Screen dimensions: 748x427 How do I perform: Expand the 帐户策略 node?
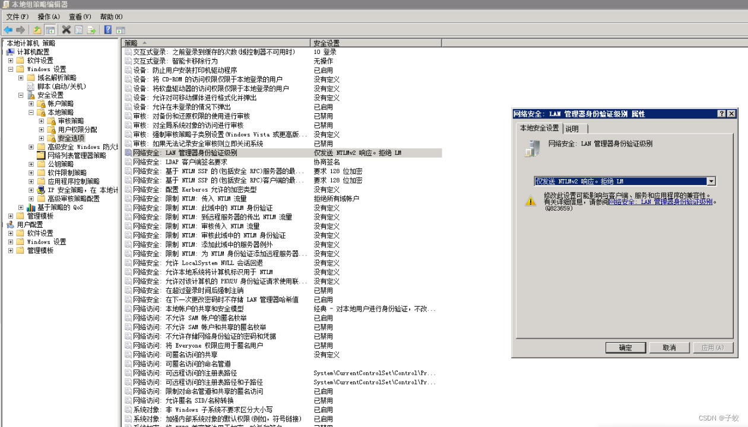tap(31, 104)
